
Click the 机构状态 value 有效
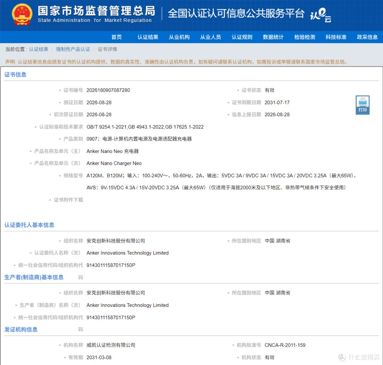coord(270,358)
